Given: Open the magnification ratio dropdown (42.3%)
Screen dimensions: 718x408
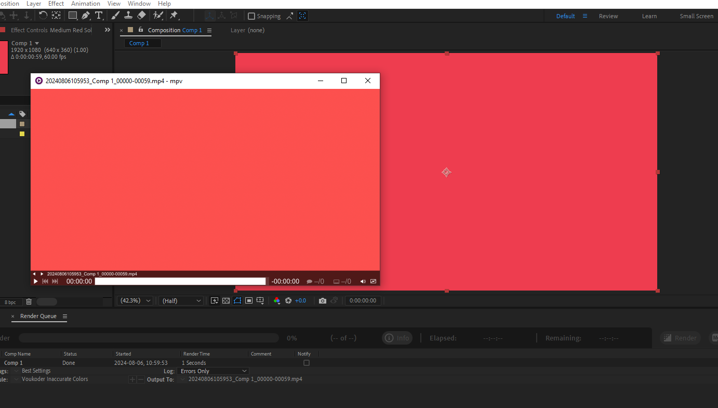Looking at the screenshot, I should [136, 300].
